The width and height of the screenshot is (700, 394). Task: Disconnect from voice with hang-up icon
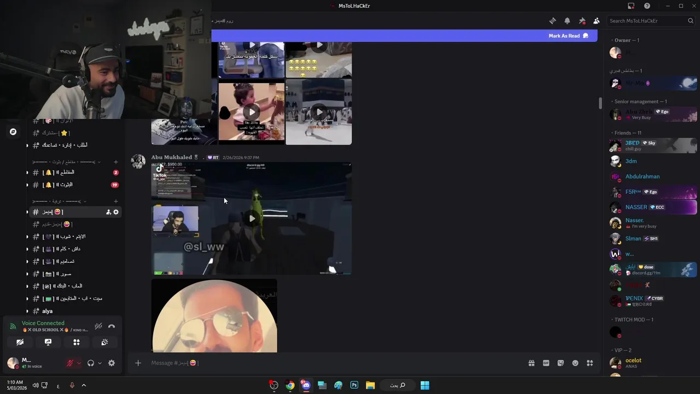(x=112, y=326)
